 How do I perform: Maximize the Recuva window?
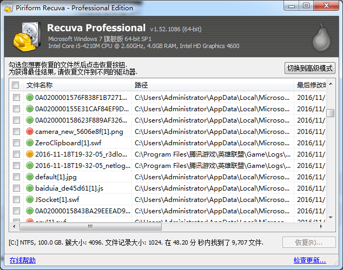coord(306,5)
